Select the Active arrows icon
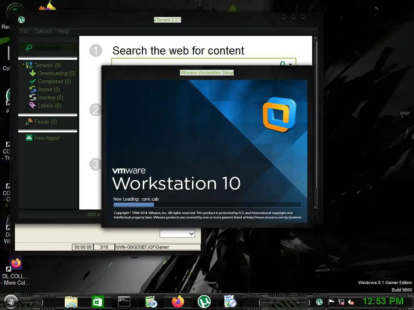The height and width of the screenshot is (310, 414). tap(33, 89)
